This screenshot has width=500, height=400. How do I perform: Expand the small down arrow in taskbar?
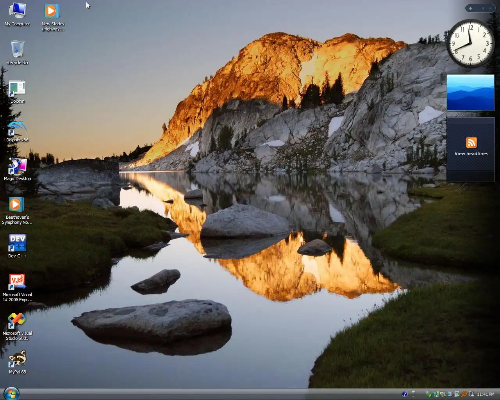click(413, 396)
